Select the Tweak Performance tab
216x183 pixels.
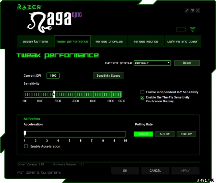(72, 42)
